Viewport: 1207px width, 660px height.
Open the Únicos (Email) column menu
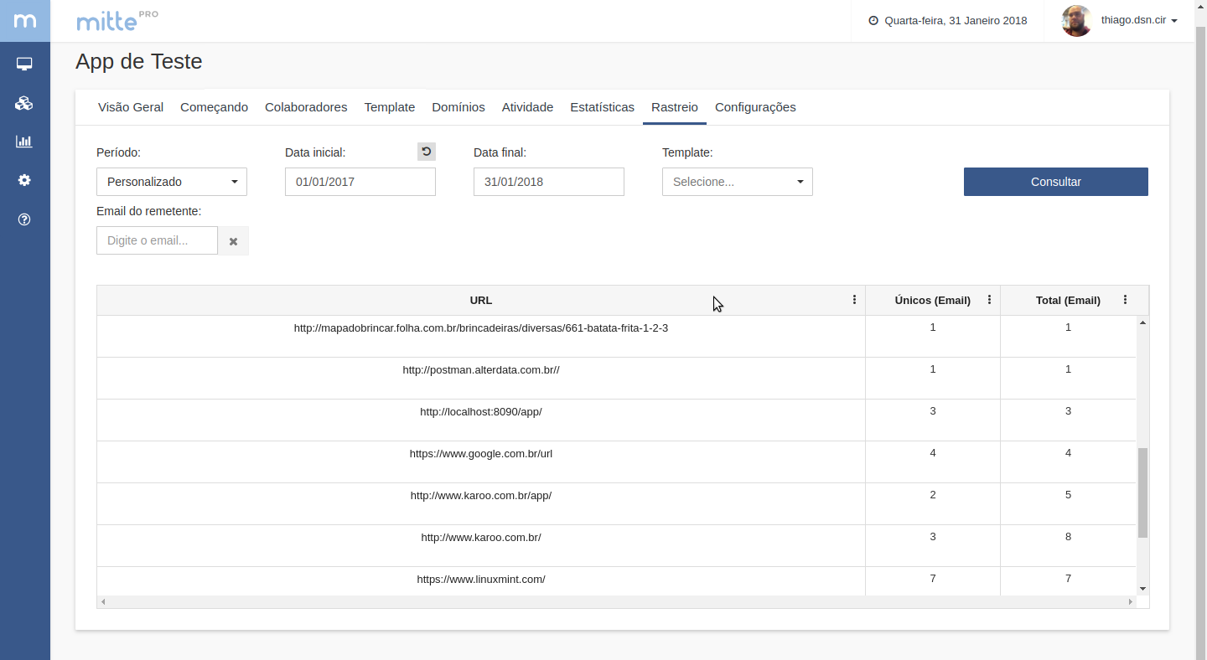[x=989, y=300]
